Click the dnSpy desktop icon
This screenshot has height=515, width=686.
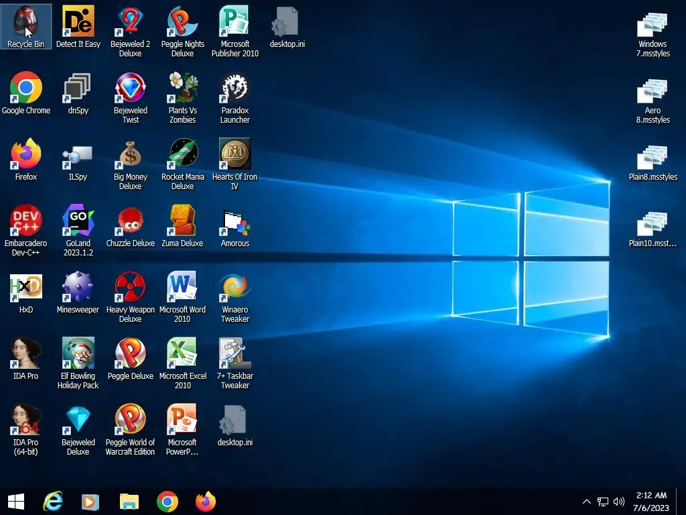[78, 93]
